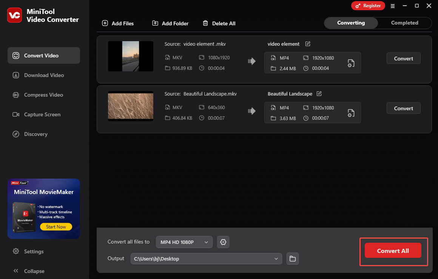Open the Discovery section
Screen dimensions: 438x279
[x=44, y=134]
